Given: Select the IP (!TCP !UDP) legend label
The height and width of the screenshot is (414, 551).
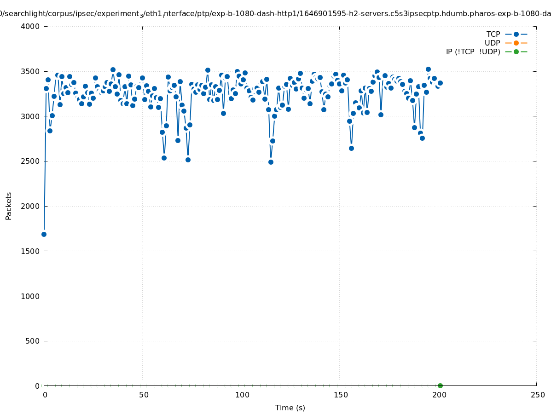Looking at the screenshot, I should 473,52.
